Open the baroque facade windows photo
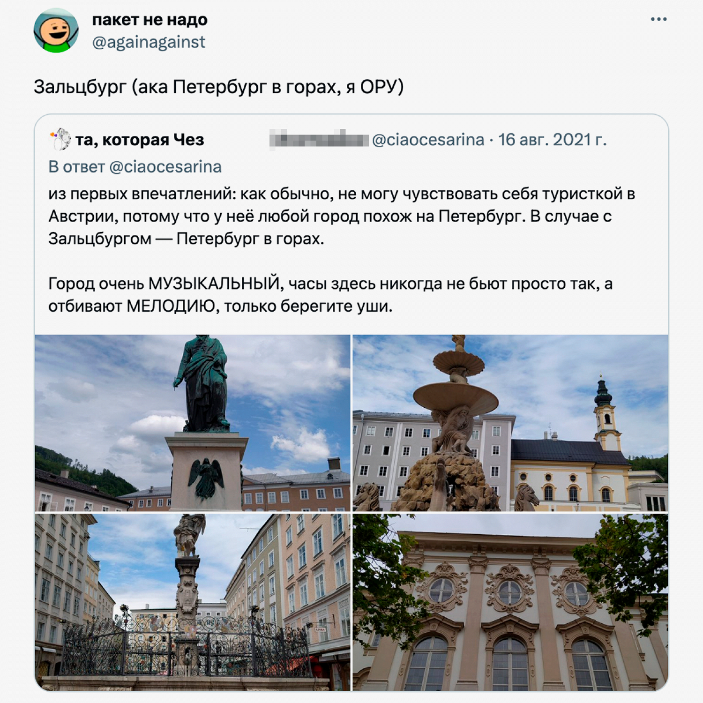The width and height of the screenshot is (703, 703). click(510, 602)
